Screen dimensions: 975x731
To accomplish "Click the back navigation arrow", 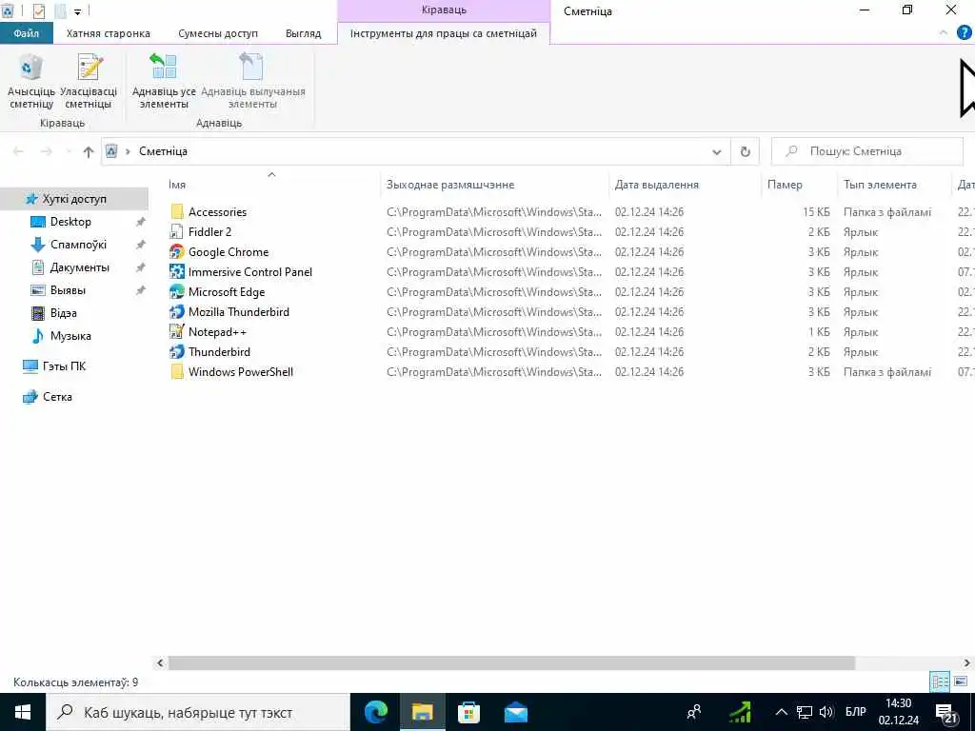I will [x=18, y=151].
